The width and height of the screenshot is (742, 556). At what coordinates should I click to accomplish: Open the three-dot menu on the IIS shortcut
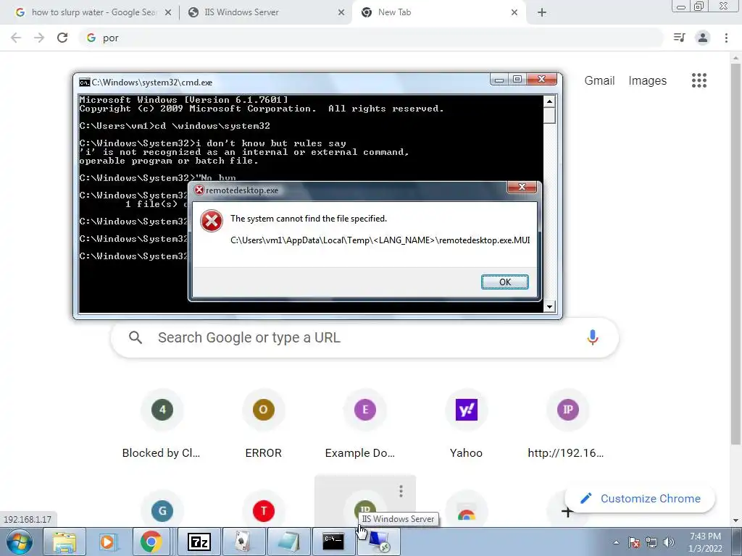point(401,492)
